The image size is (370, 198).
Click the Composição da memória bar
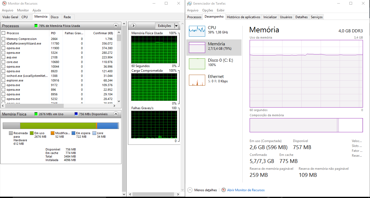(x=306, y=125)
